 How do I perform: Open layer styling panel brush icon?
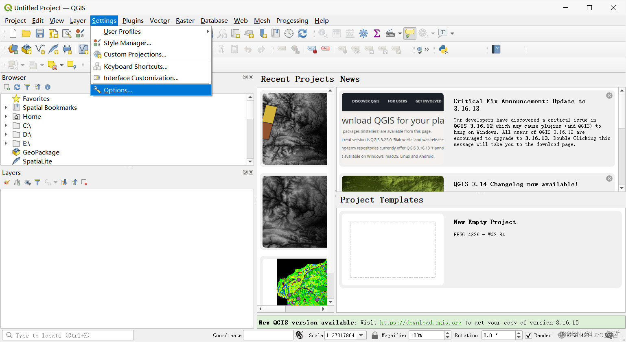coord(7,182)
